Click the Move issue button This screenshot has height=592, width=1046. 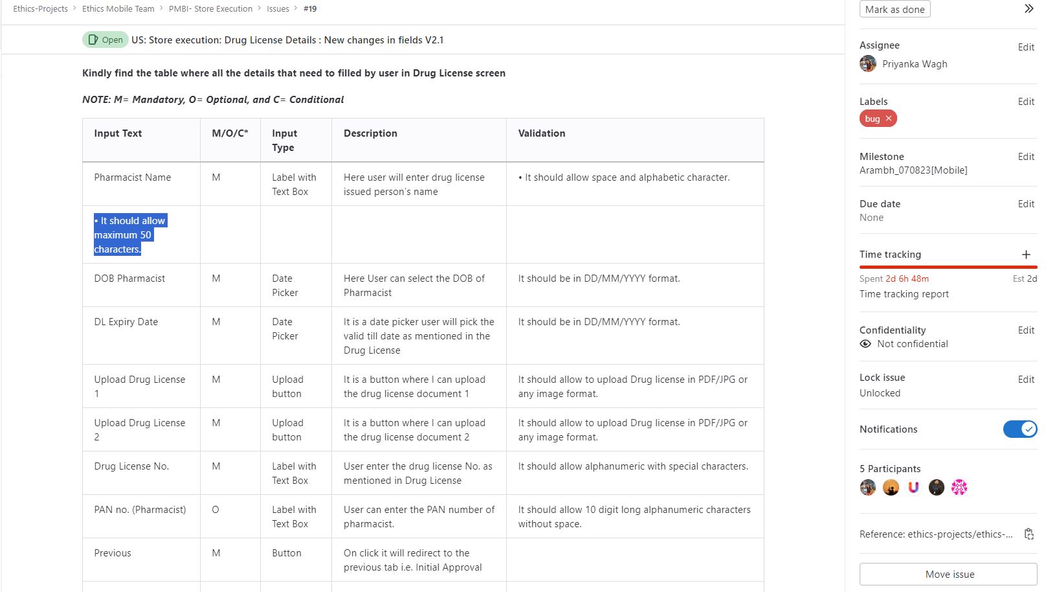click(949, 575)
